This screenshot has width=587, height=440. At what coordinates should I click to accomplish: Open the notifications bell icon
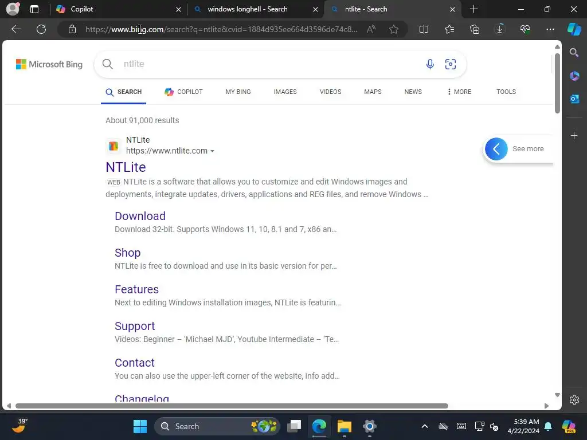pos(548,426)
